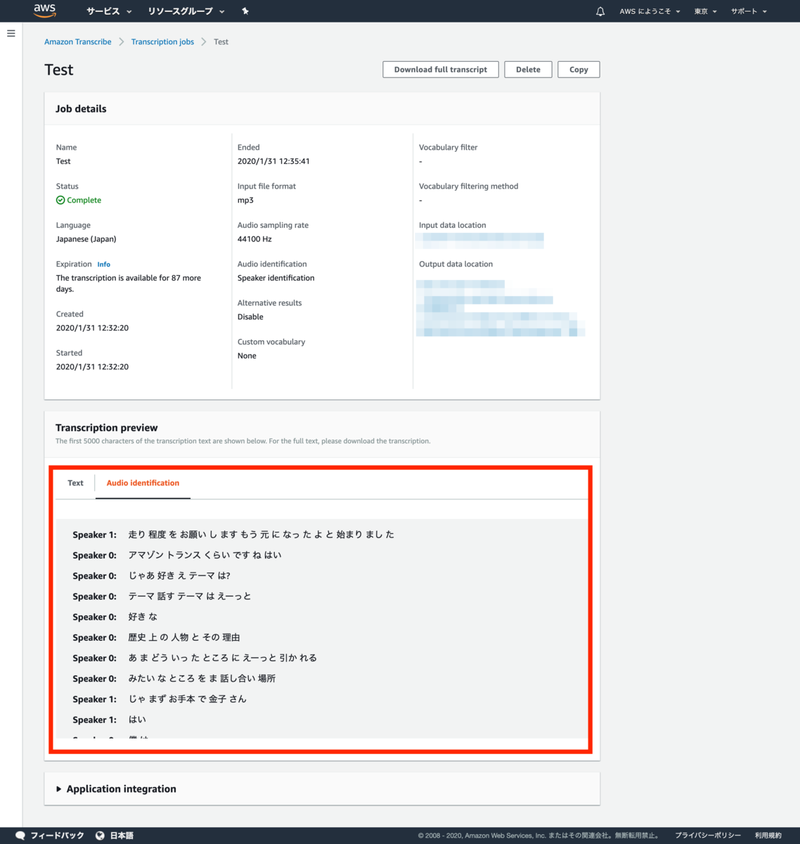Click the pin shortcut icon in top bar

245,11
